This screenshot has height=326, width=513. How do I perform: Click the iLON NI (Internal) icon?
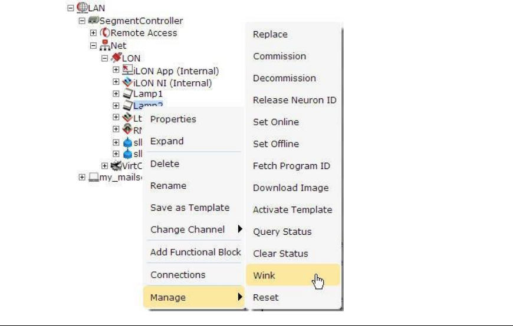point(127,82)
